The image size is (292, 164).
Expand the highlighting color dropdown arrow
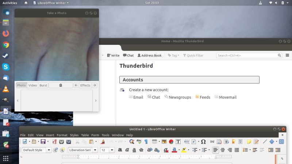point(188,150)
